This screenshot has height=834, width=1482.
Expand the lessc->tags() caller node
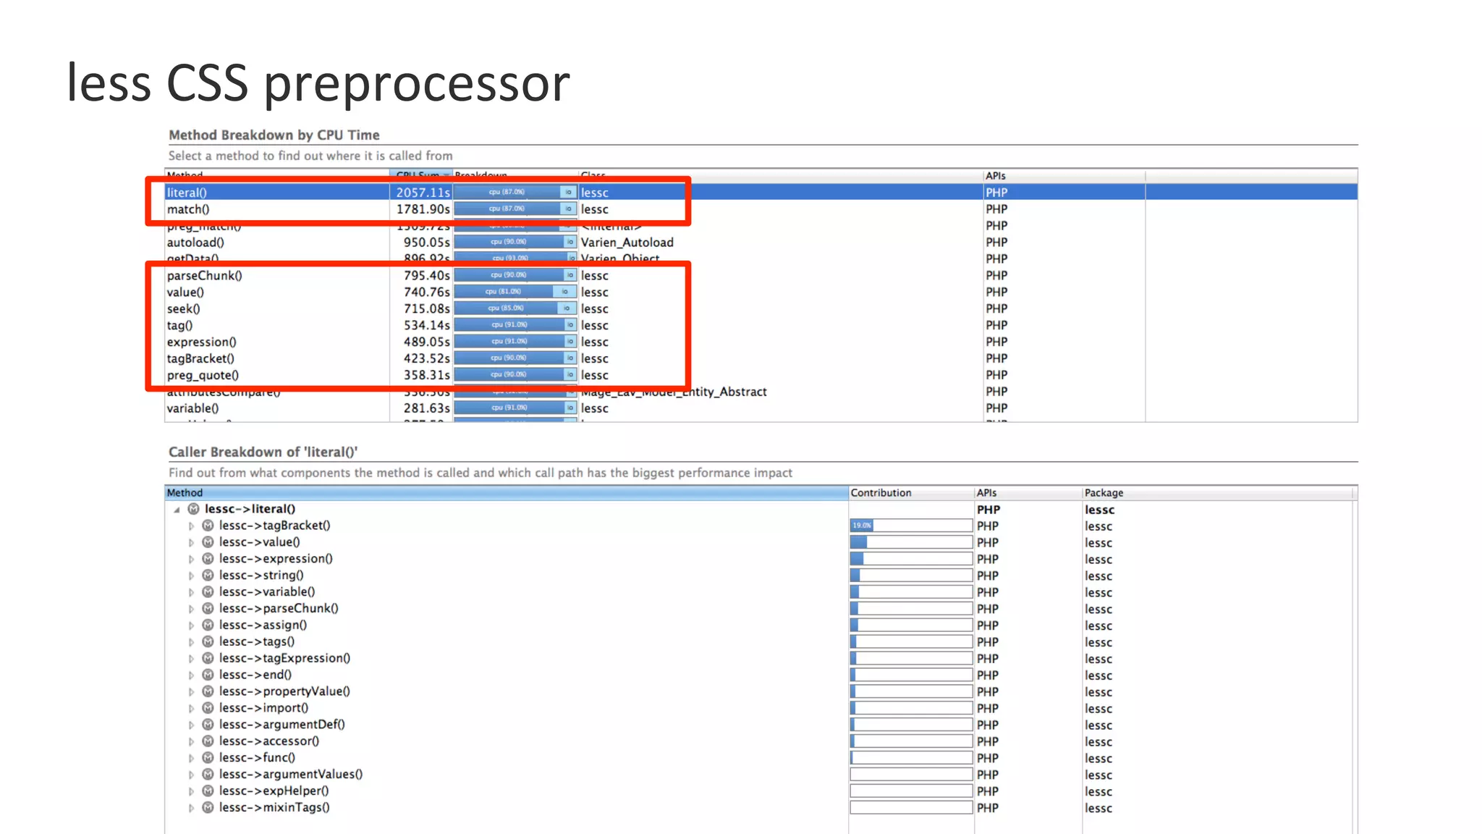click(191, 643)
